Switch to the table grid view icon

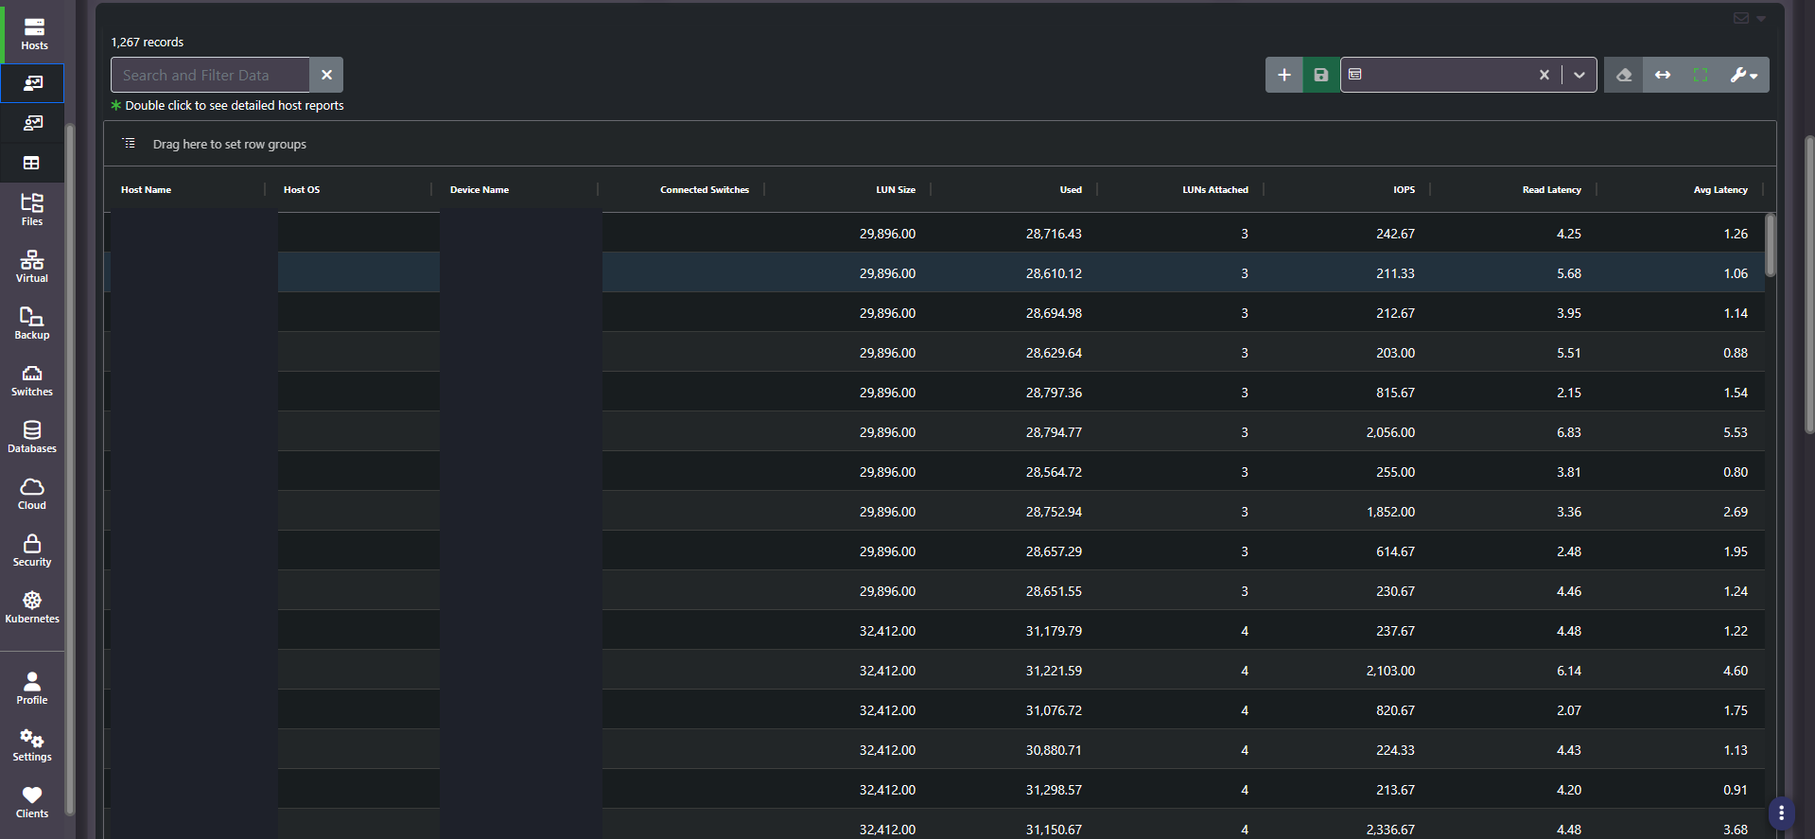(x=32, y=163)
